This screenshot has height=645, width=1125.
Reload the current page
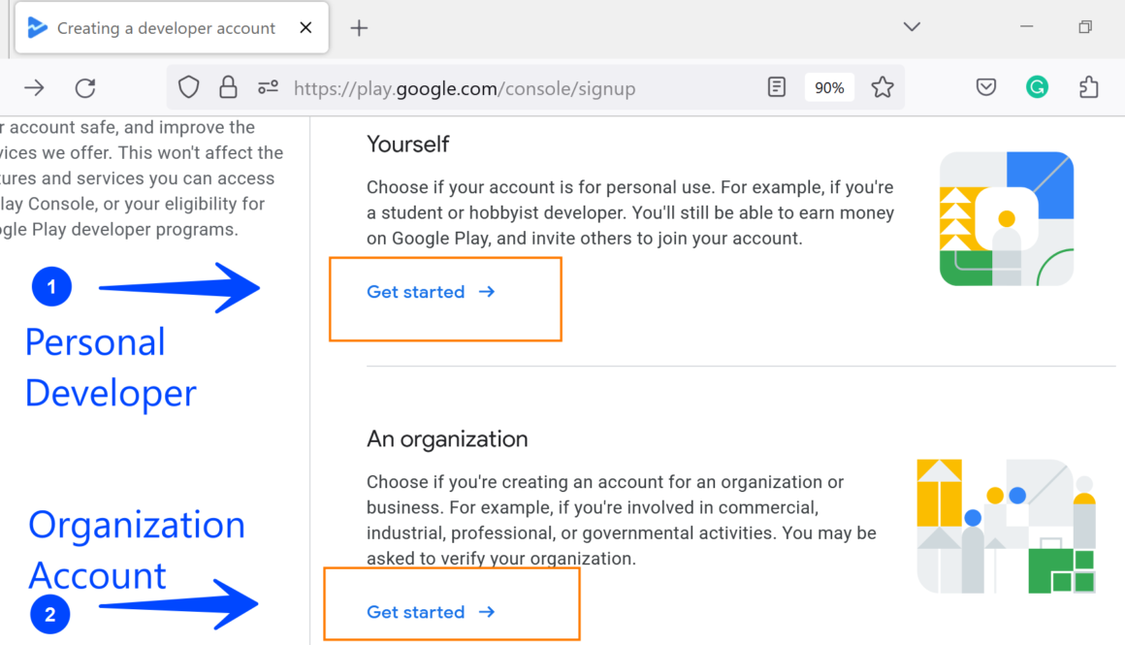coord(85,88)
